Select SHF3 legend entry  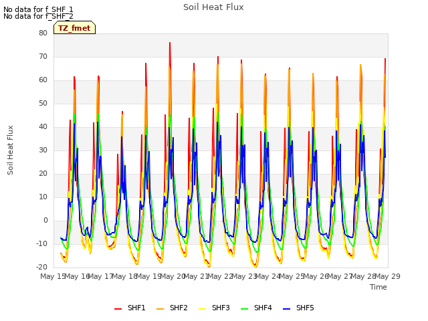pos(214,308)
